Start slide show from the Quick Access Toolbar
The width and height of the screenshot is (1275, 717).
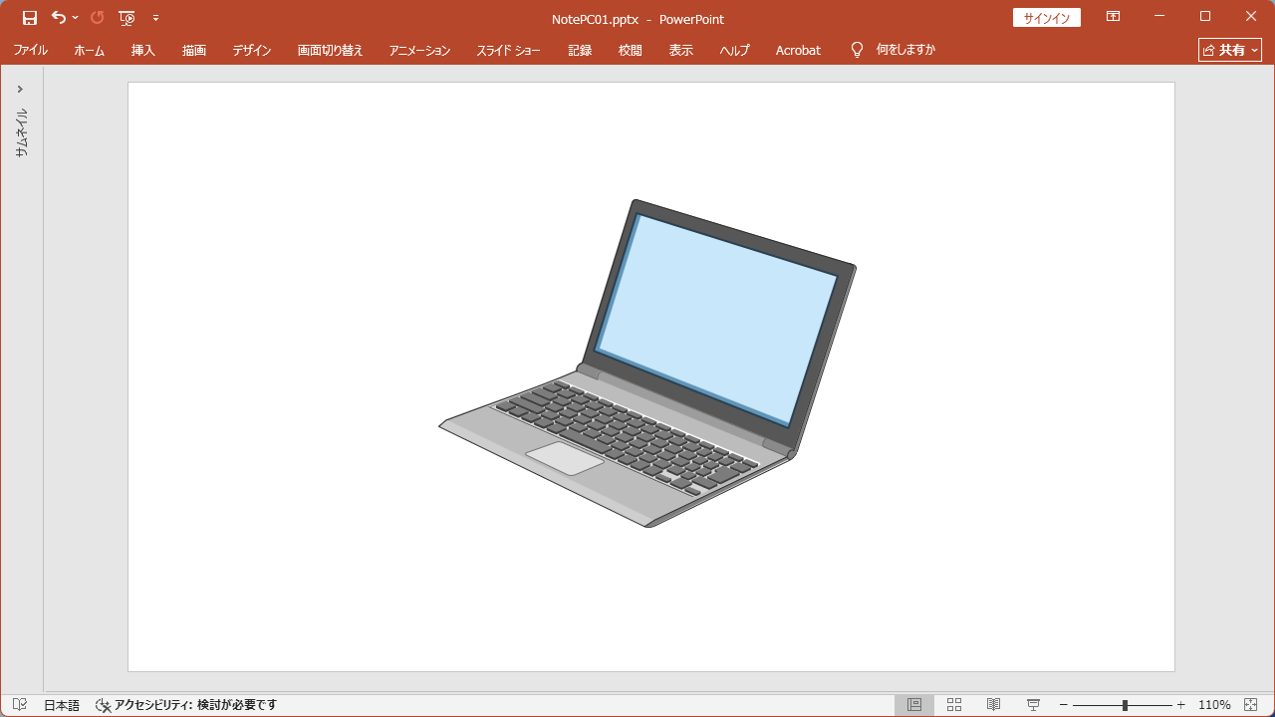coord(127,17)
